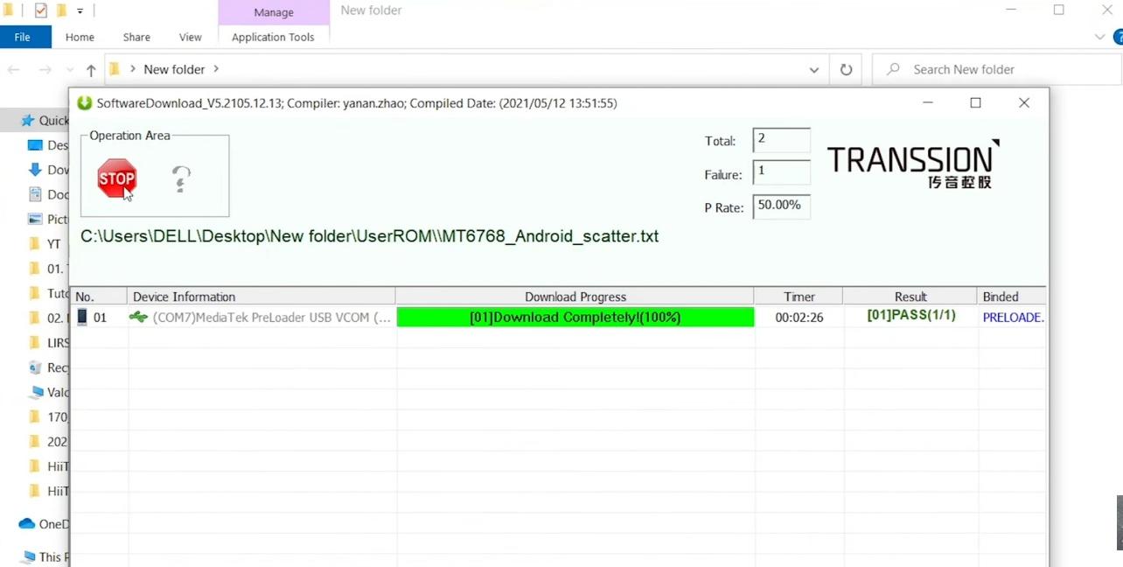This screenshot has width=1123, height=567.
Task: Close the SoftwareDownload window
Action: [1024, 103]
